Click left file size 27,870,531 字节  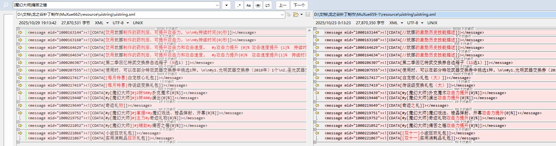[76, 23]
